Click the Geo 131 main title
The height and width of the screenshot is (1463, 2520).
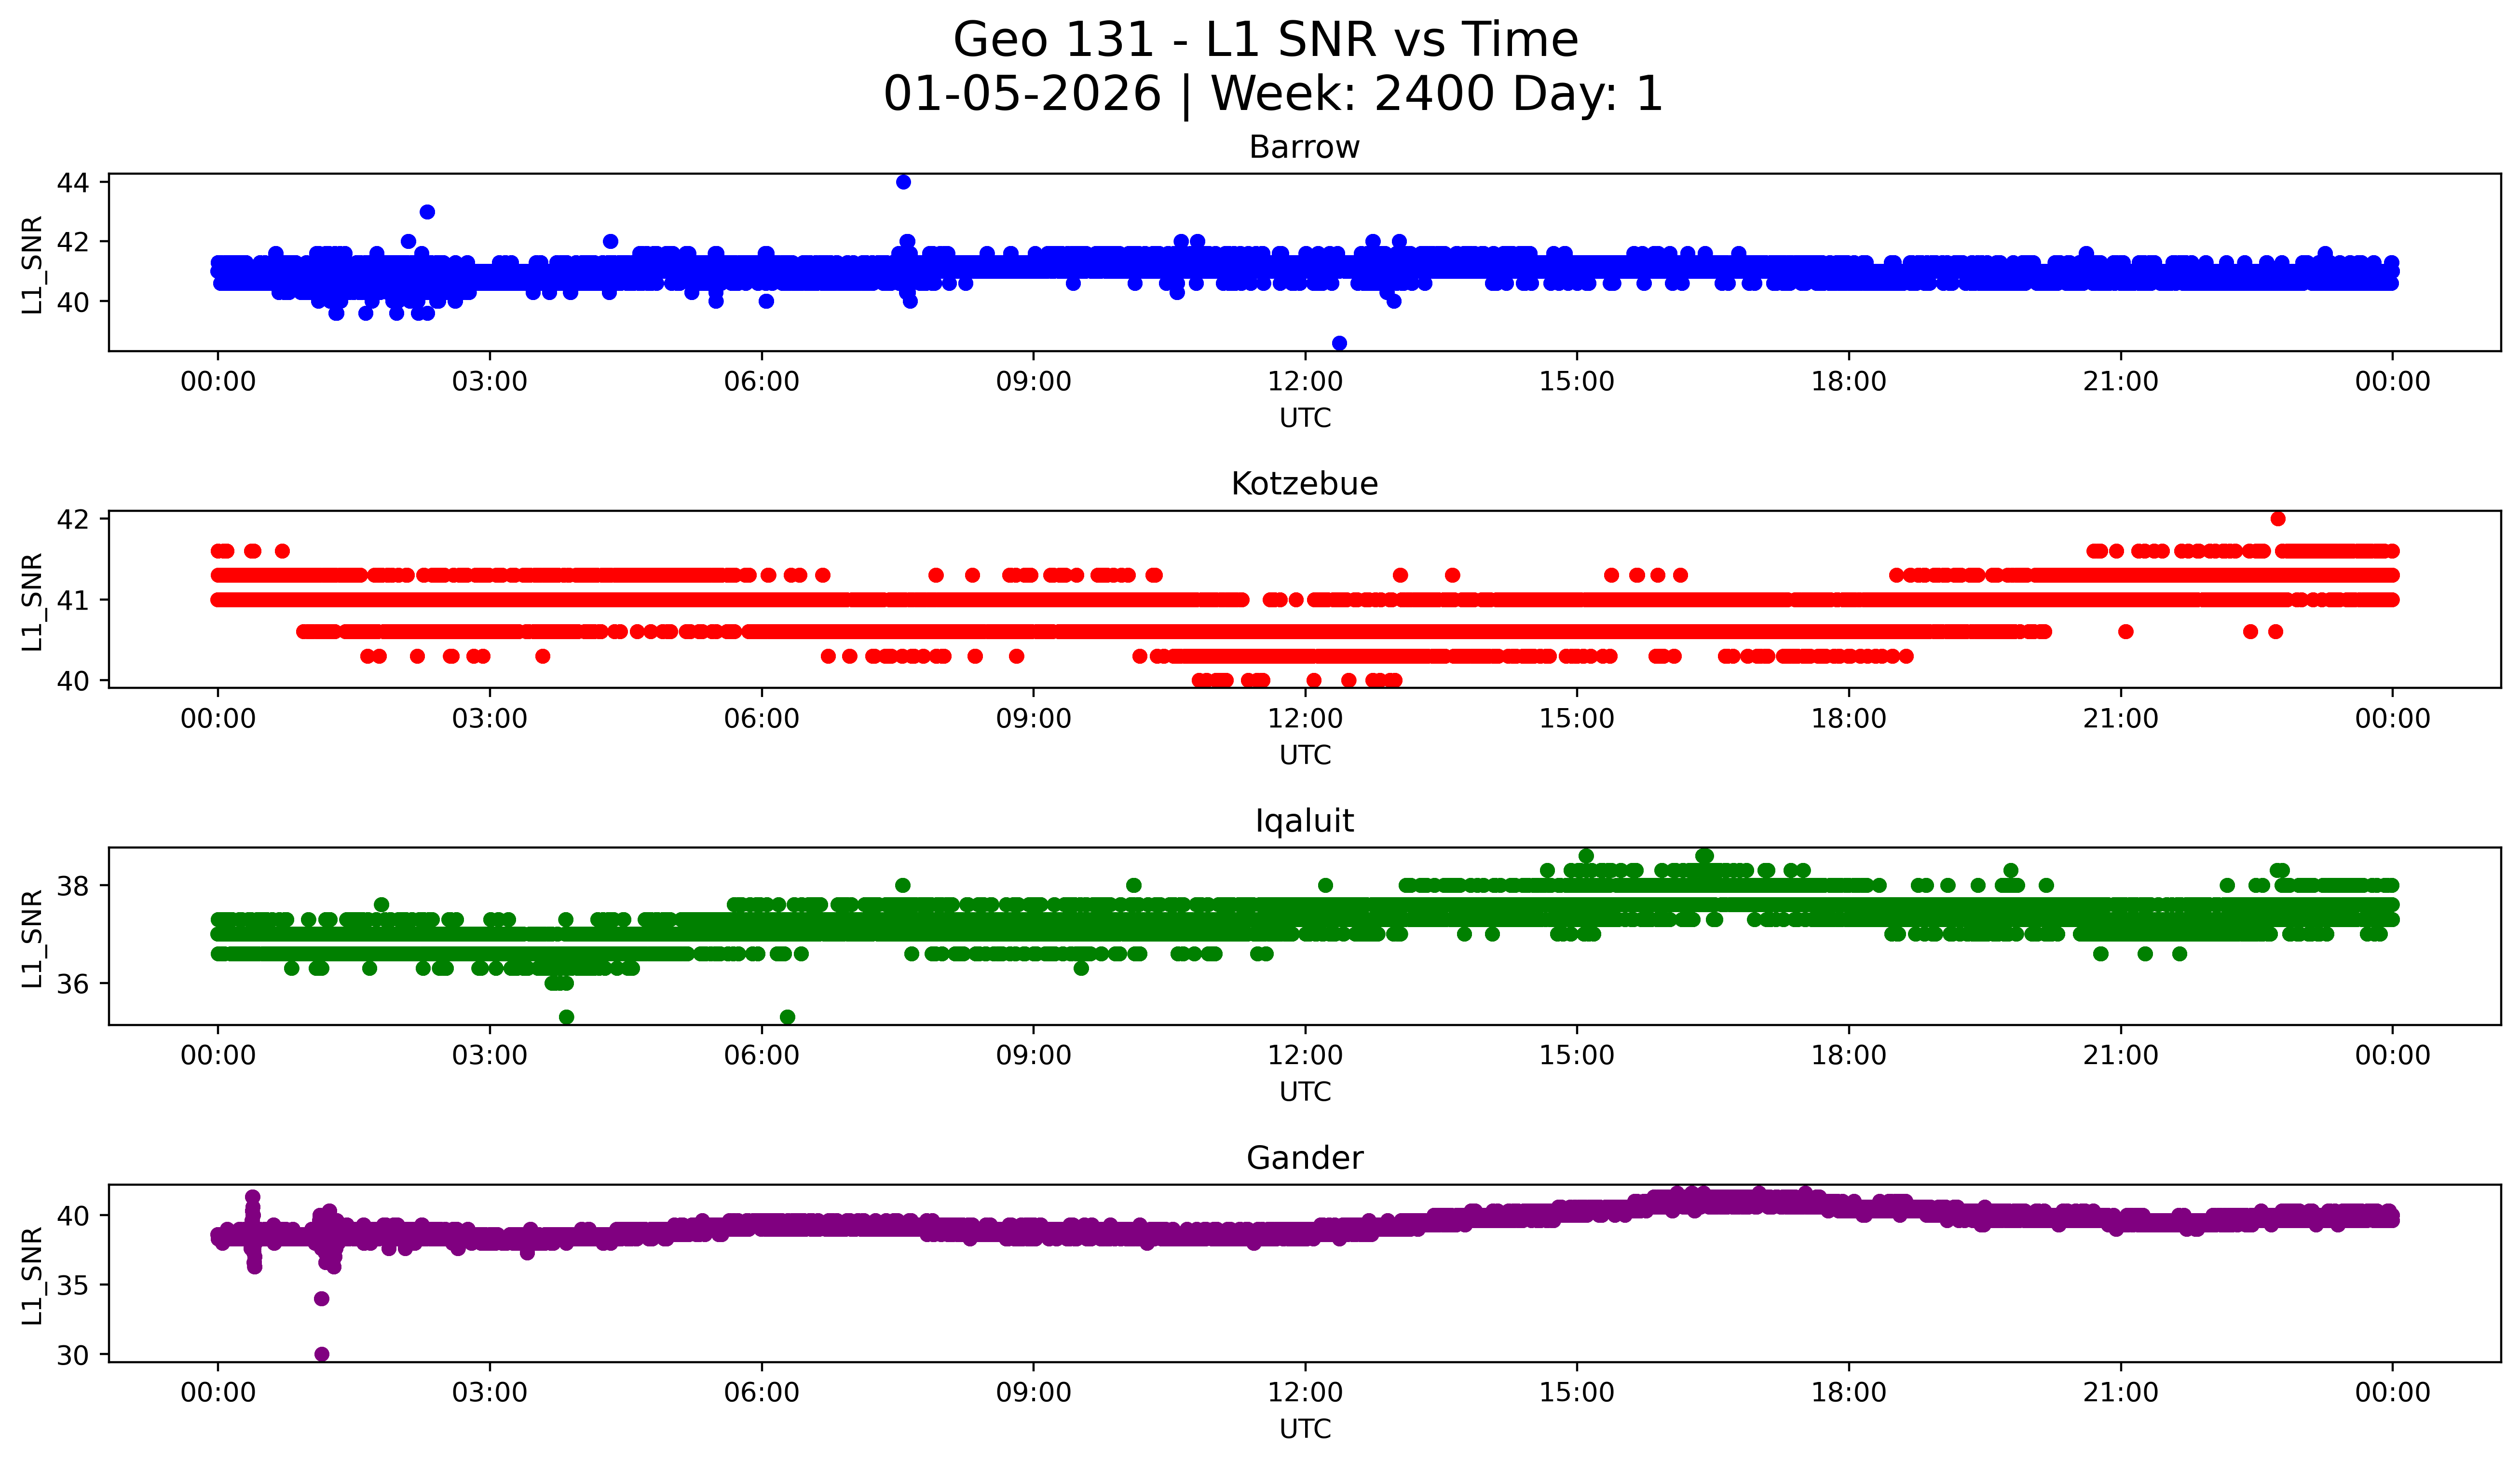(x=1265, y=40)
